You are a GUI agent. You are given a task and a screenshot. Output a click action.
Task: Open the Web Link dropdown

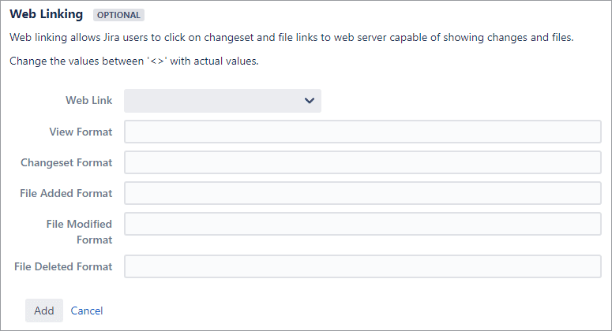coord(223,101)
